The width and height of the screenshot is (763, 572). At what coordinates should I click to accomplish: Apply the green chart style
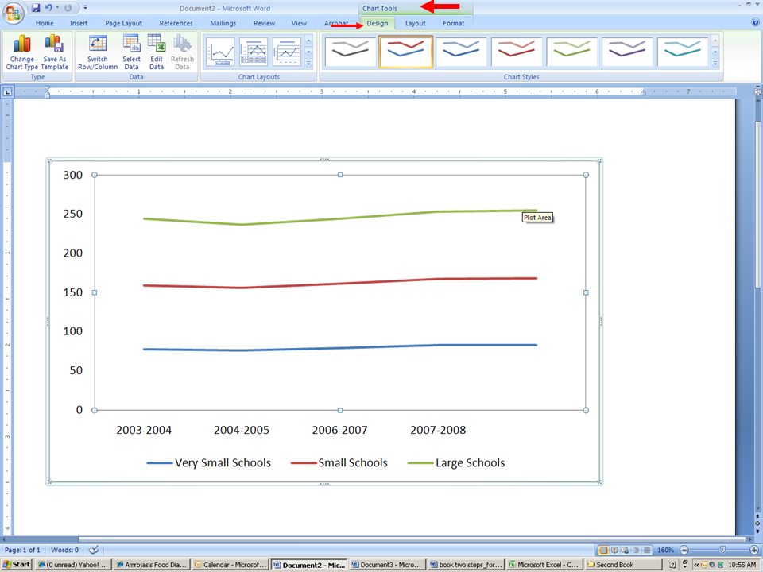pyautogui.click(x=571, y=51)
